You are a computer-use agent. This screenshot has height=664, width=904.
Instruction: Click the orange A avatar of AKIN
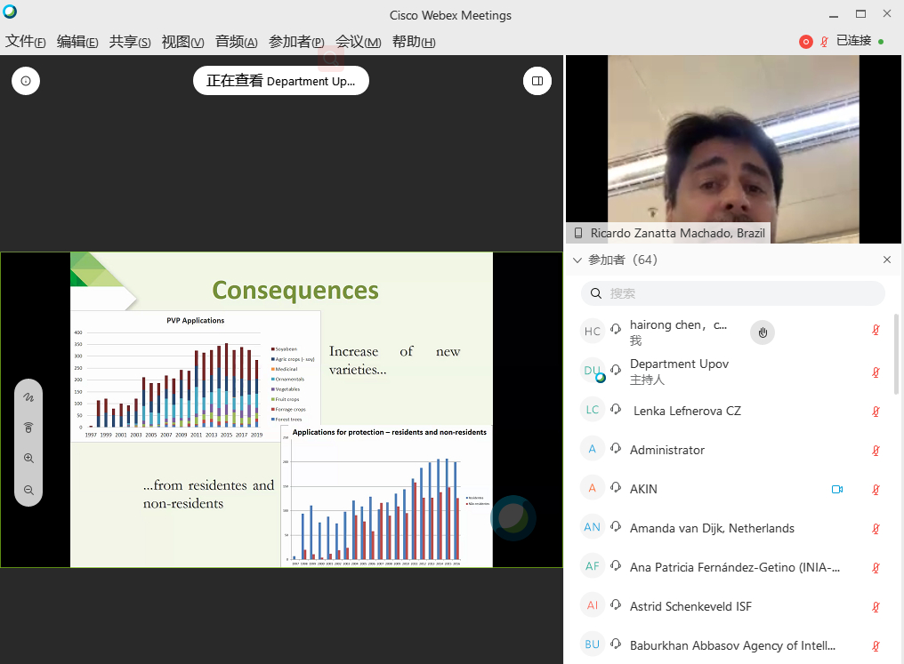pos(592,488)
